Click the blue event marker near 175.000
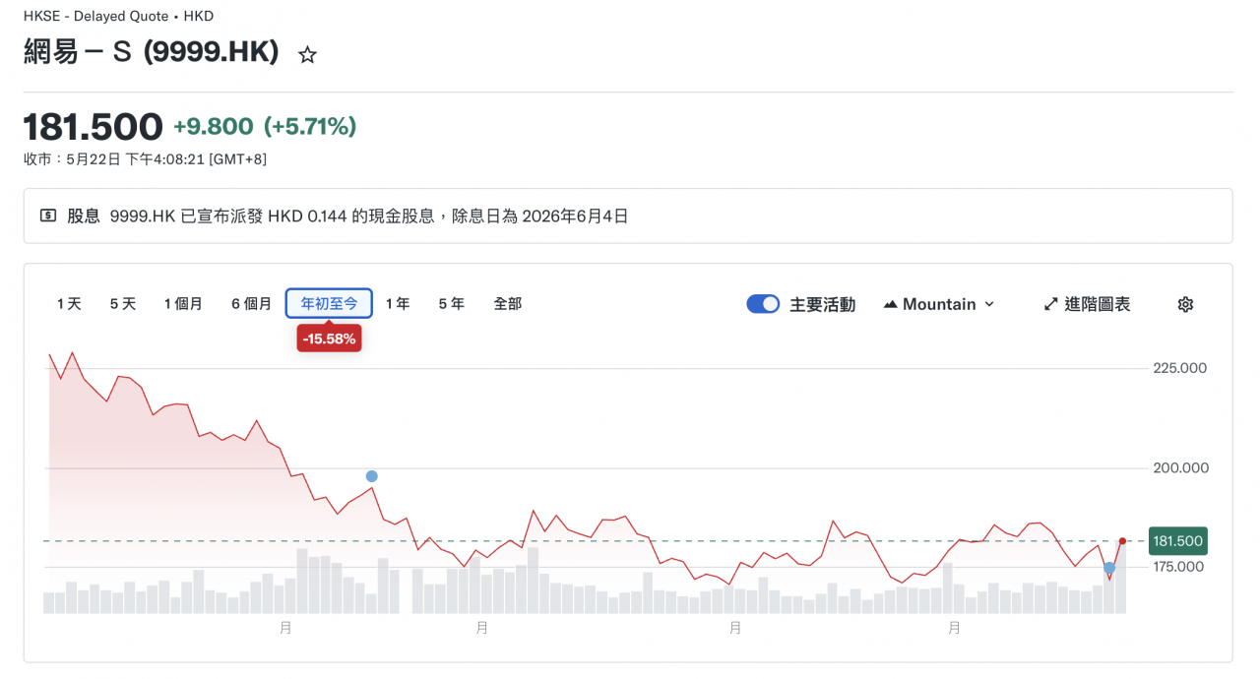Viewport: 1260px width, 679px height. tap(1109, 568)
